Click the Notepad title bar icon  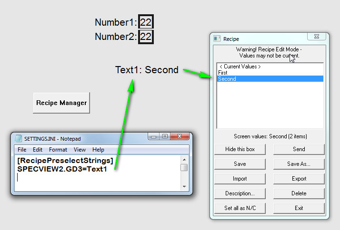[x=18, y=138]
